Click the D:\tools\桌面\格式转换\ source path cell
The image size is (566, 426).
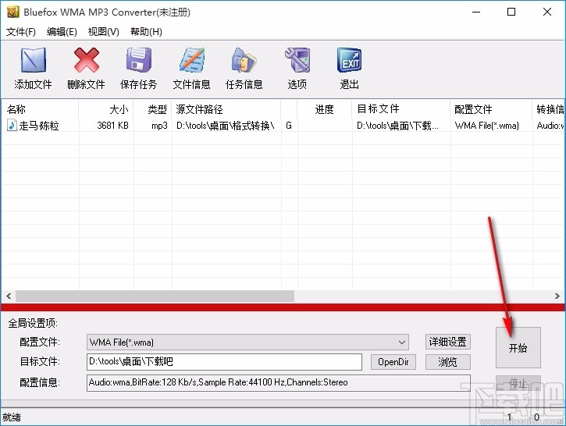(x=226, y=126)
